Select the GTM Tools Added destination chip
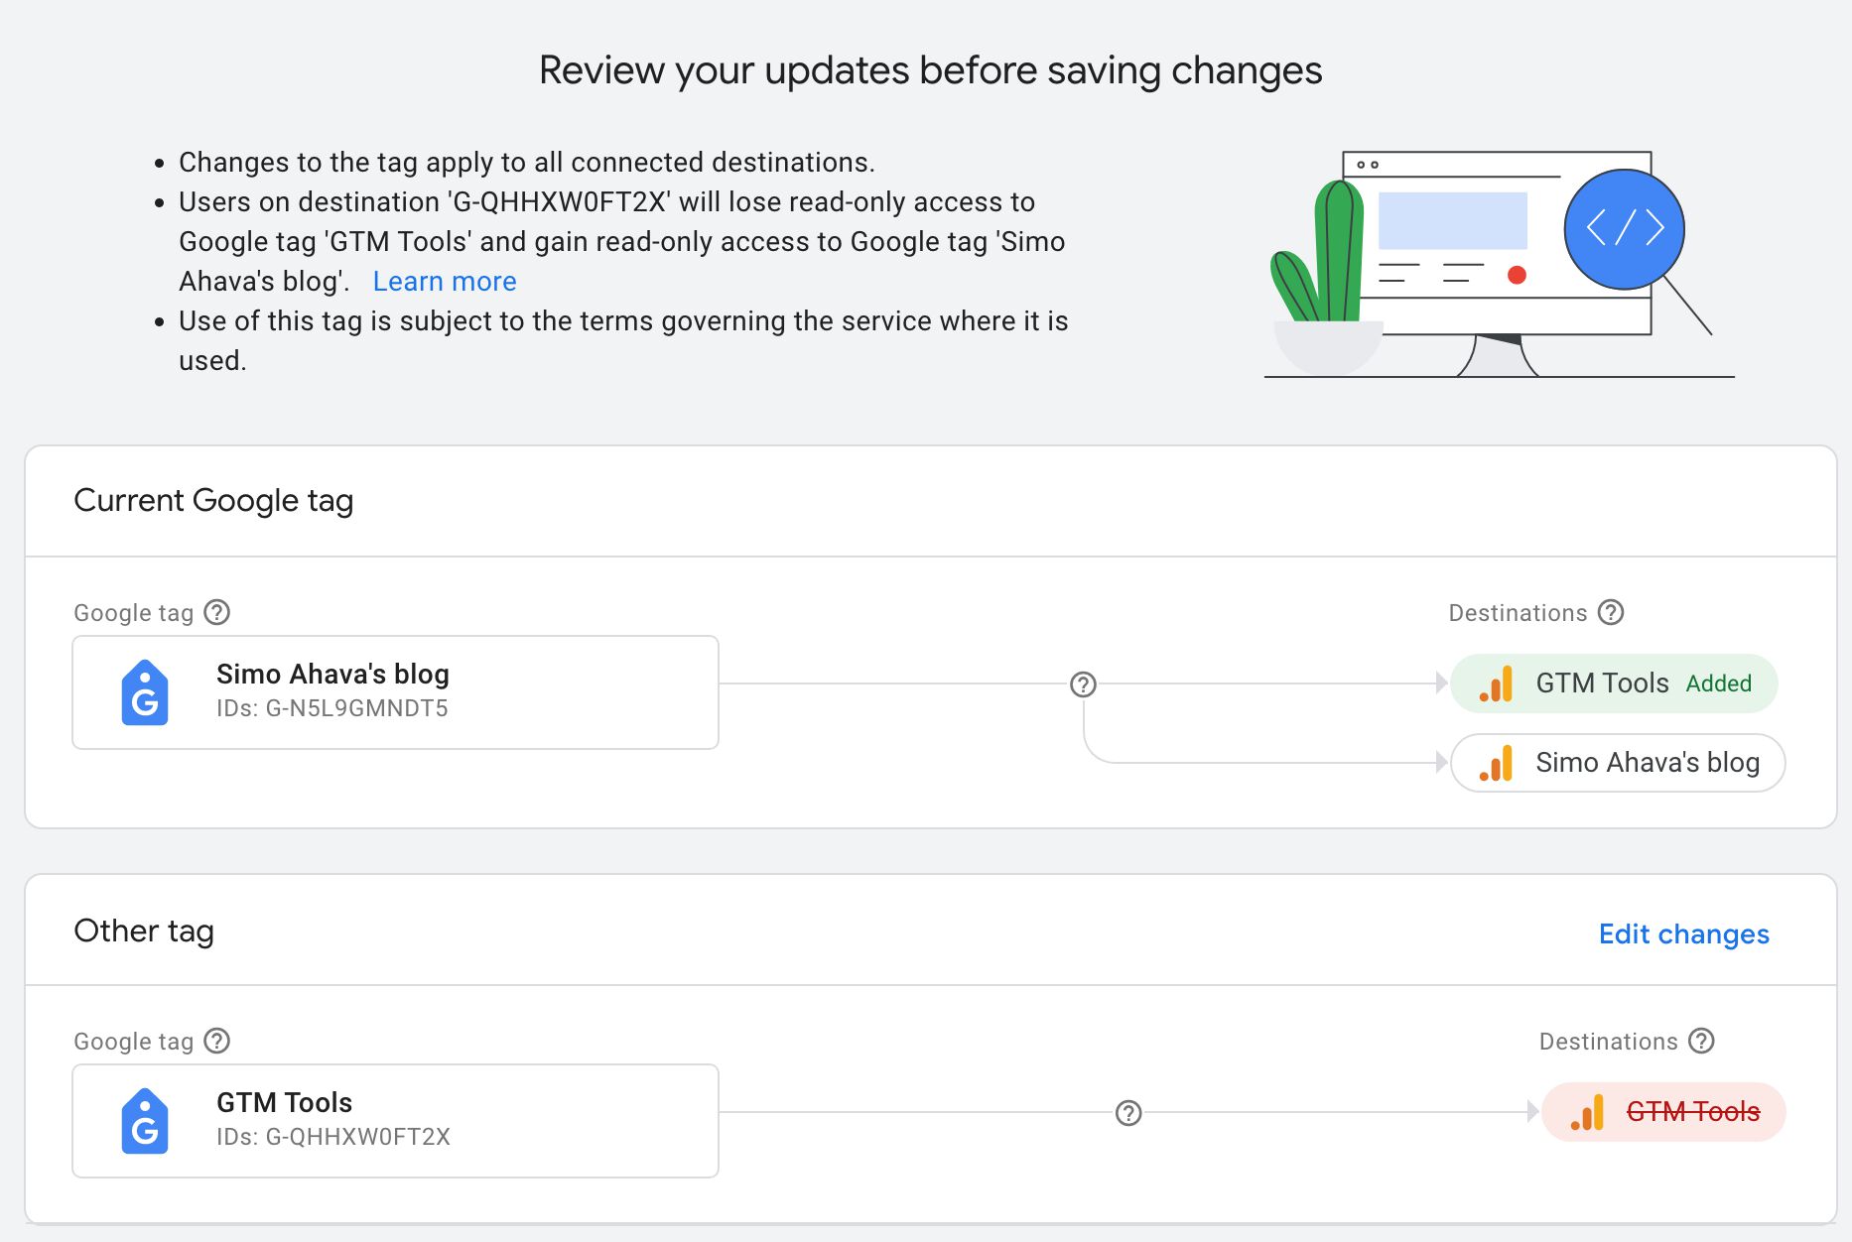The image size is (1852, 1242). (1614, 683)
